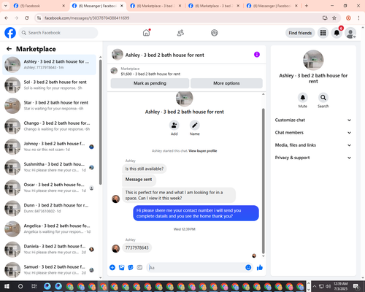Image resolution: width=365 pixels, height=292 pixels.
Task: Expand Privacy & support section
Action: 313,158
